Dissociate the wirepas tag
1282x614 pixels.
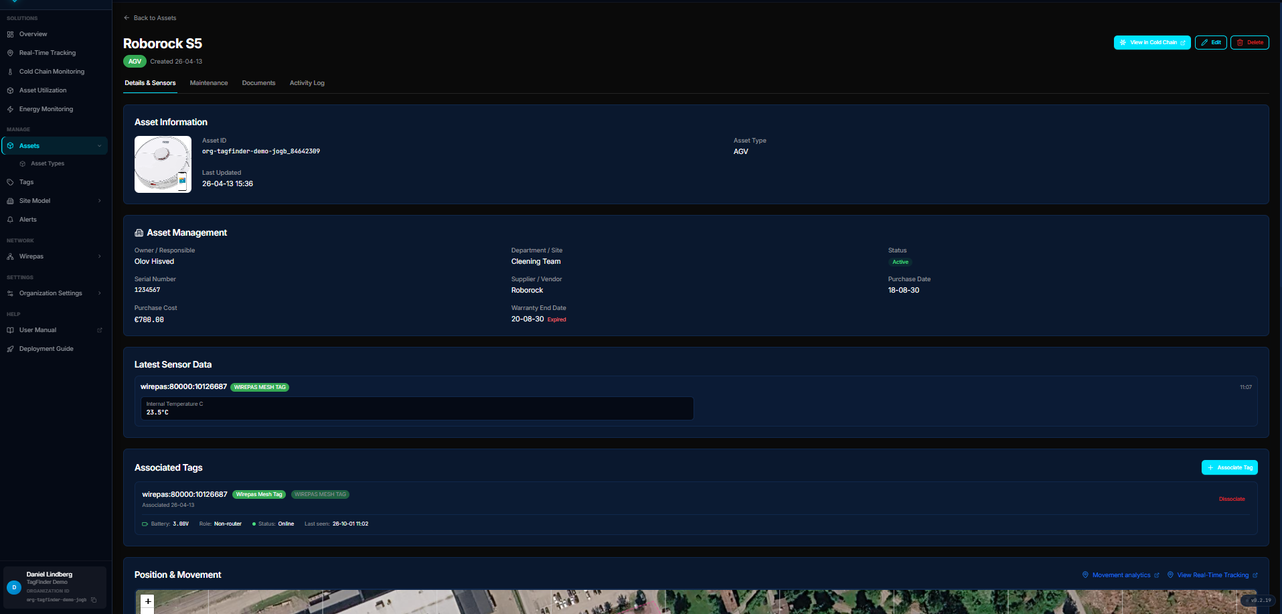(x=1232, y=499)
